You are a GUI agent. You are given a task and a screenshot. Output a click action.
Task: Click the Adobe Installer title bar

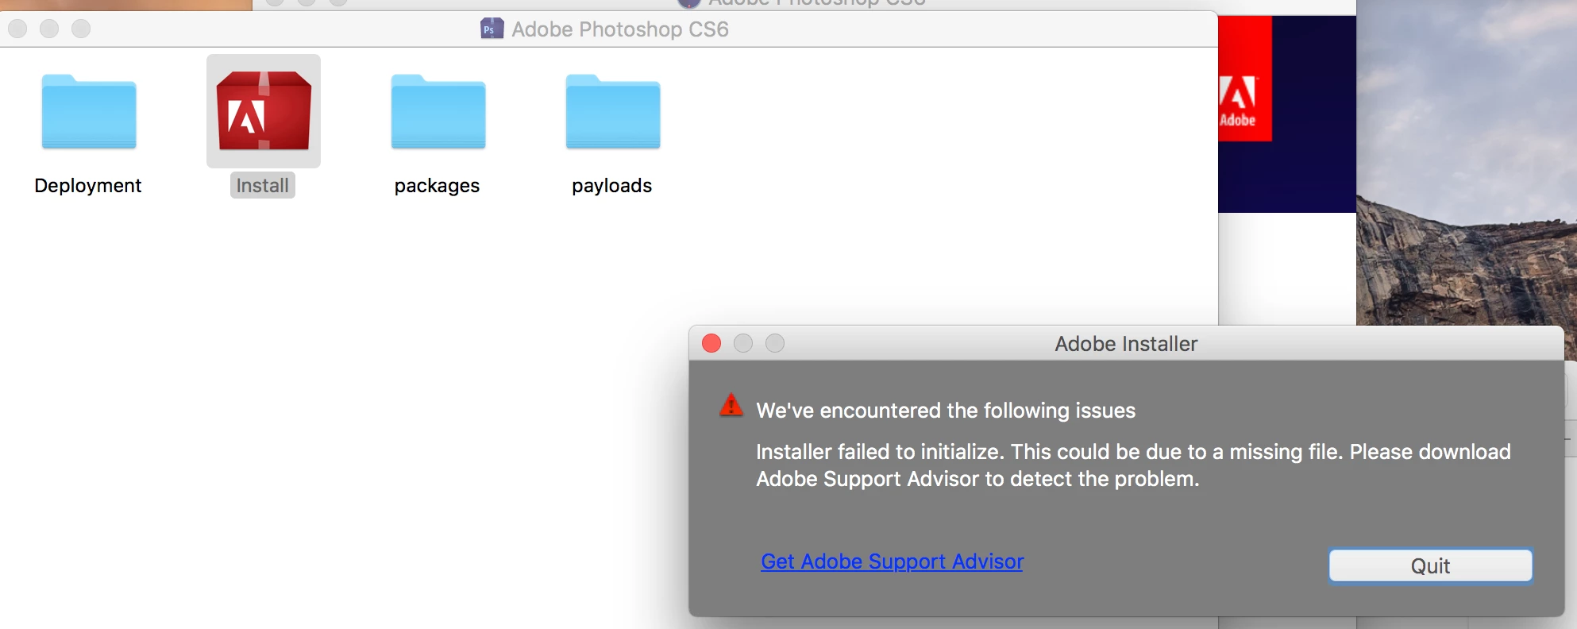pos(1126,344)
